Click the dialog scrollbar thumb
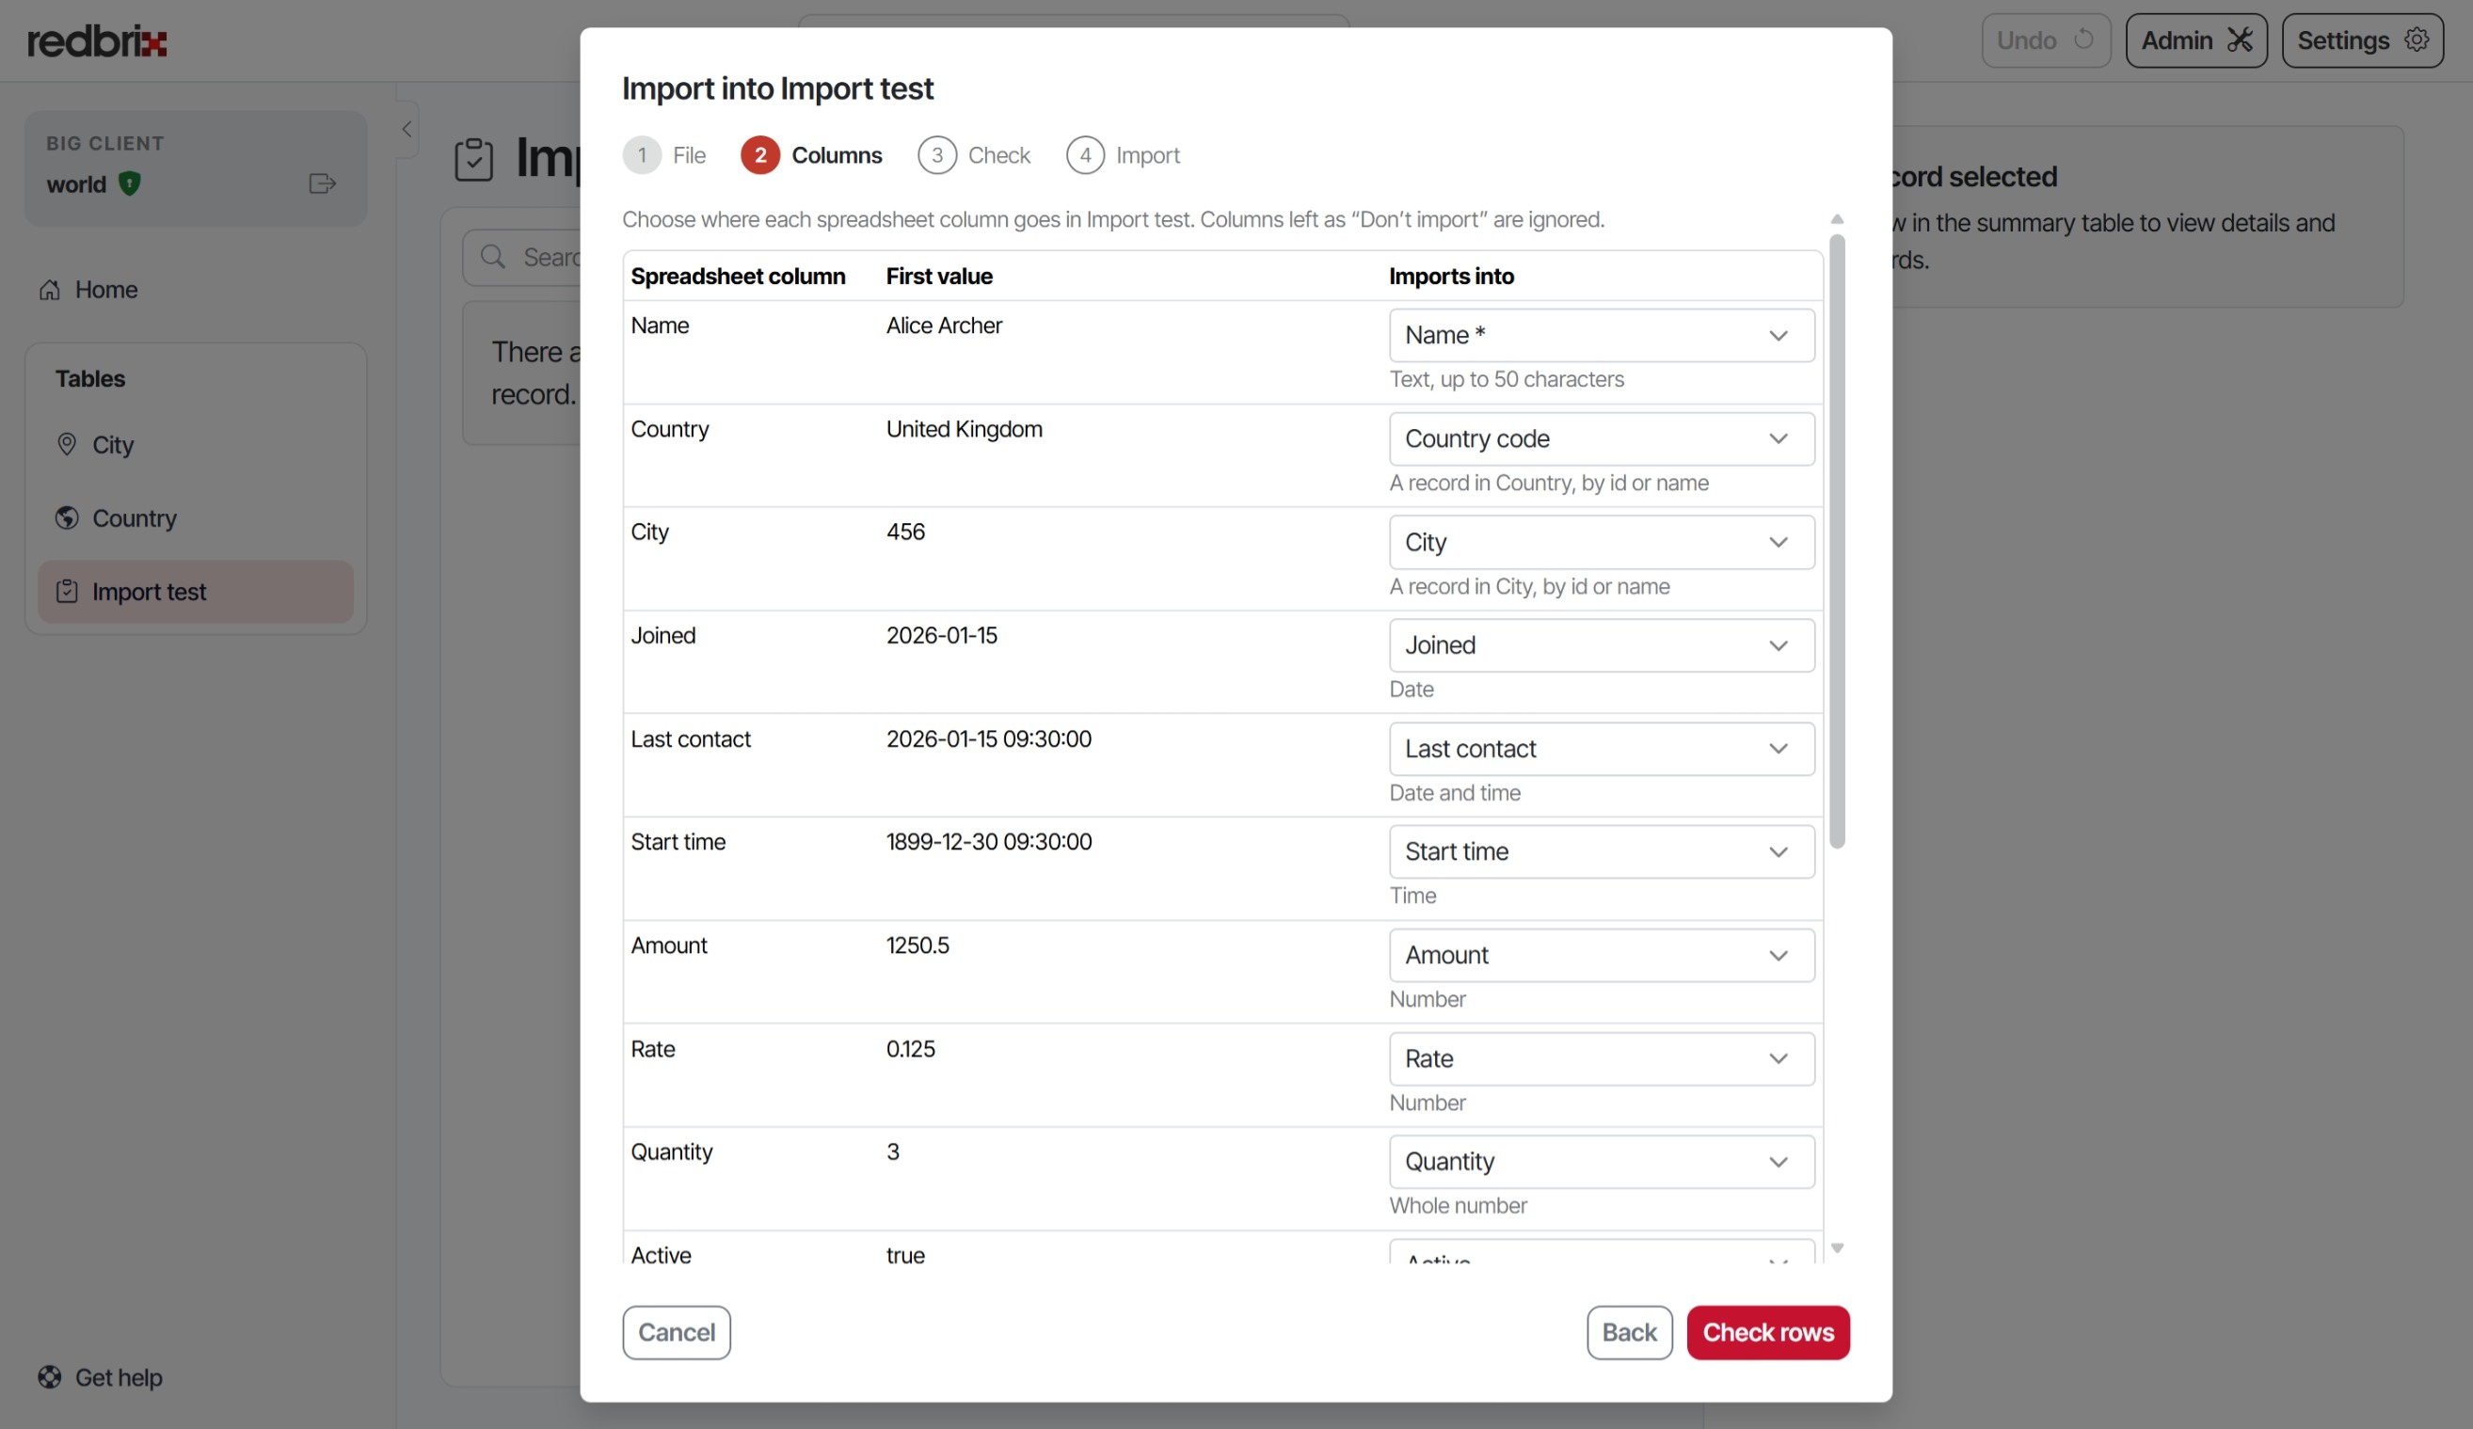 pyautogui.click(x=1837, y=540)
